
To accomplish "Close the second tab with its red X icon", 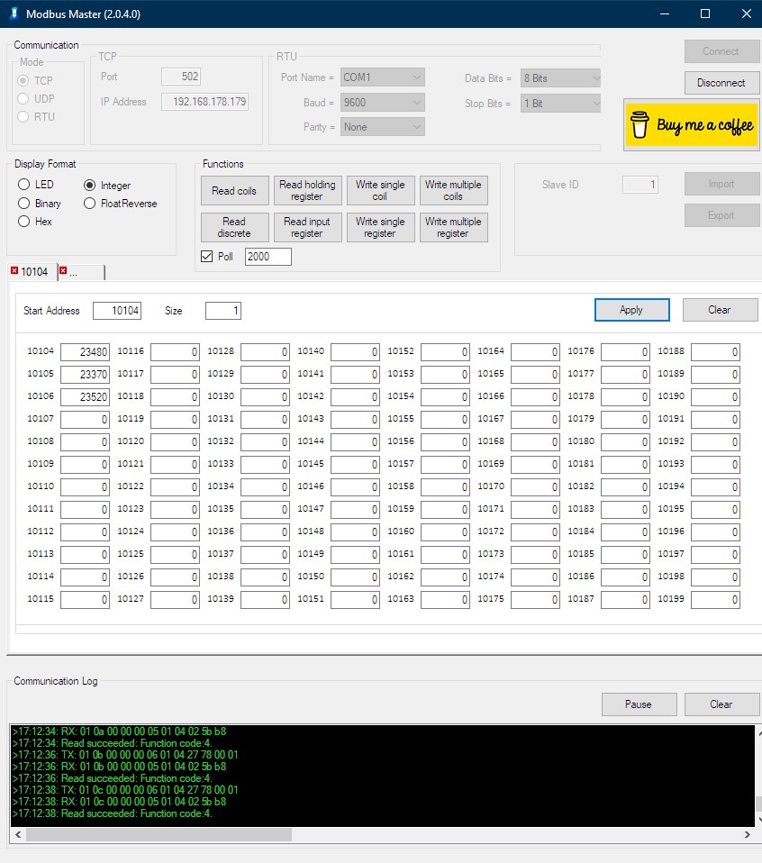I will pyautogui.click(x=63, y=271).
